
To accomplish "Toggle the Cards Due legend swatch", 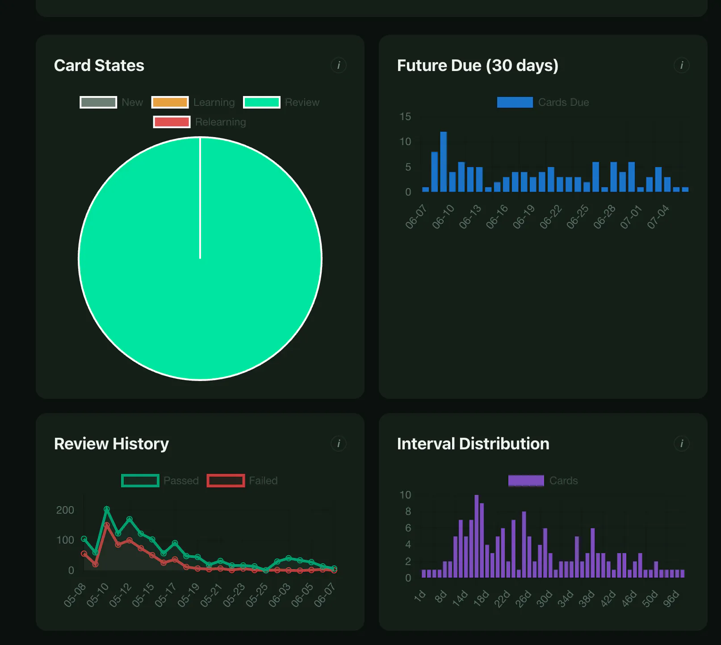I will [515, 102].
